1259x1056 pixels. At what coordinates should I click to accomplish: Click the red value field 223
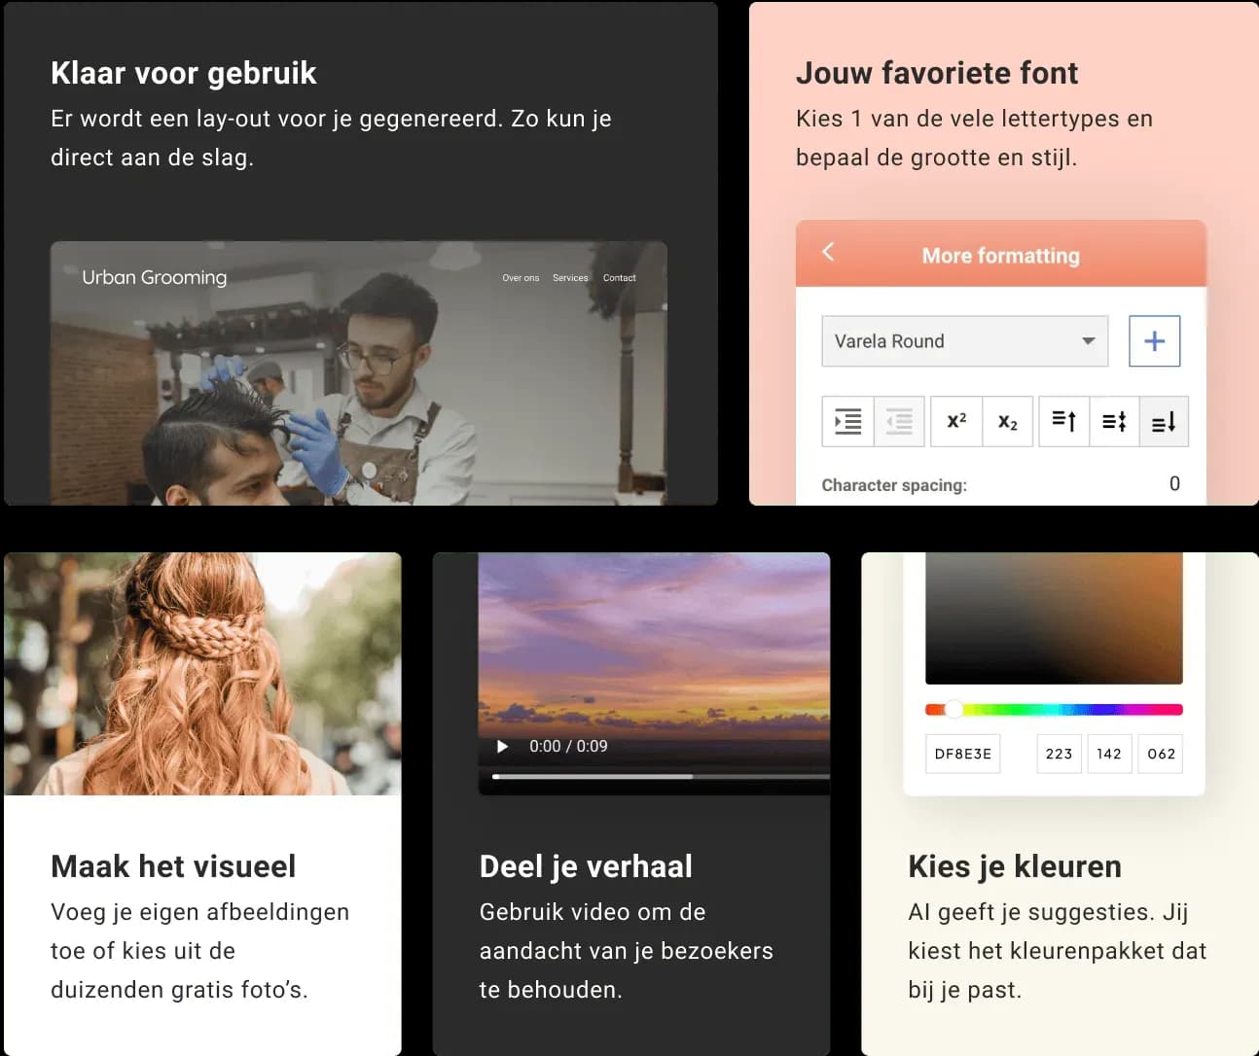(x=1059, y=754)
